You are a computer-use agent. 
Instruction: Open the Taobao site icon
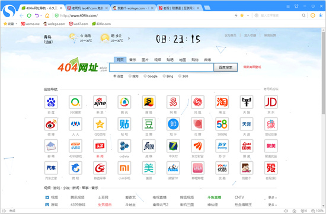[x=222, y=102]
